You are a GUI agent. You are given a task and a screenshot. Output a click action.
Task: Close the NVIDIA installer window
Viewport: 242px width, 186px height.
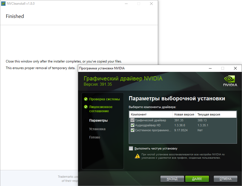pyautogui.click(x=235, y=68)
